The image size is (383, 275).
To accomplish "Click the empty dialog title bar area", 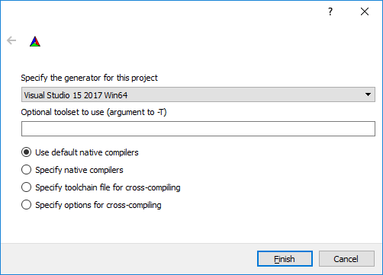I will pos(163,11).
